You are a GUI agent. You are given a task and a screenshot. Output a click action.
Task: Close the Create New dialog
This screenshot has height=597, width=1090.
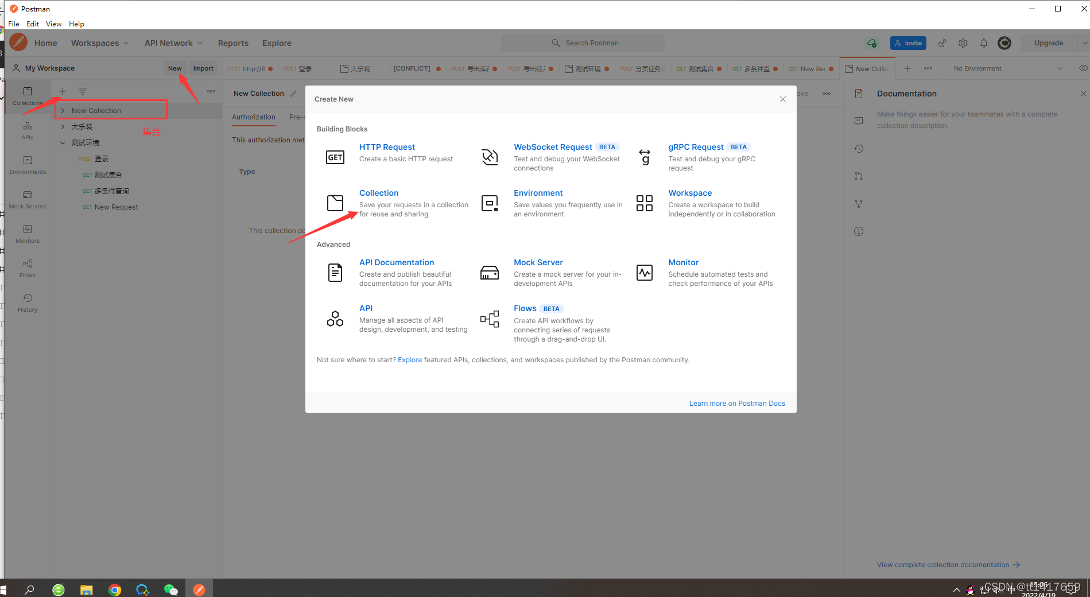point(783,99)
